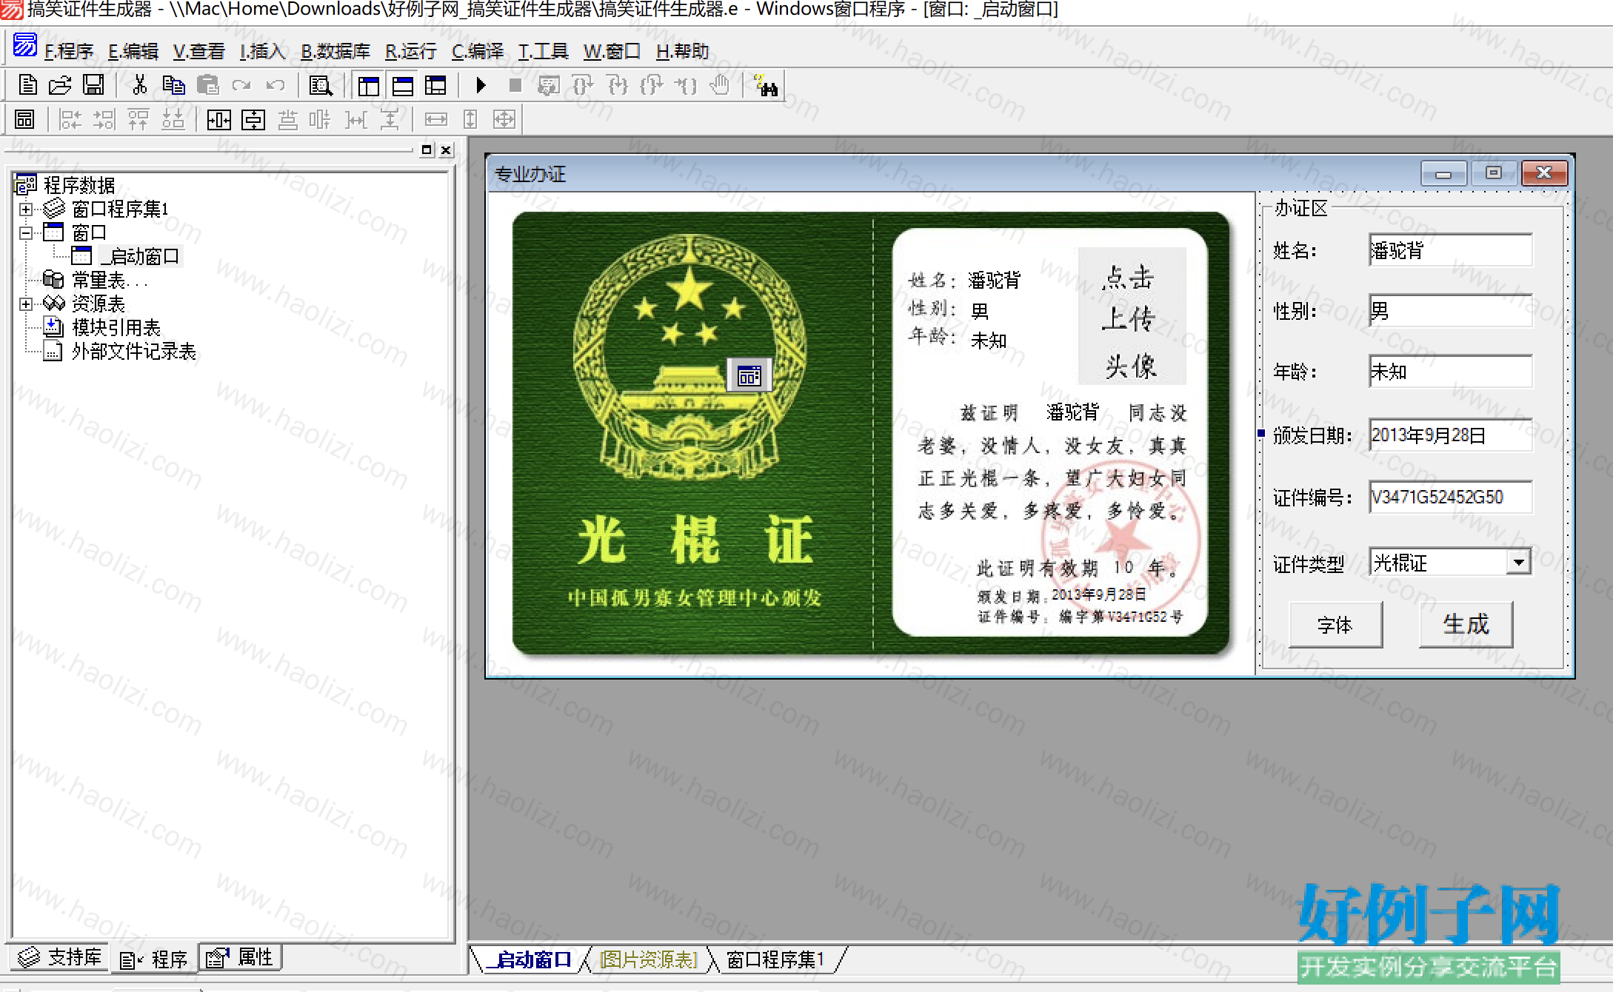Click the align bottom edges icon
Viewport: 1613px width, 992px height.
[x=173, y=120]
